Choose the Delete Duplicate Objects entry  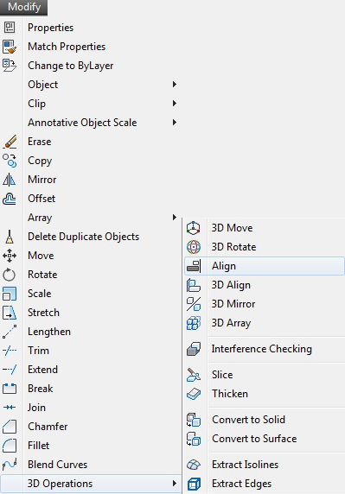point(91,237)
